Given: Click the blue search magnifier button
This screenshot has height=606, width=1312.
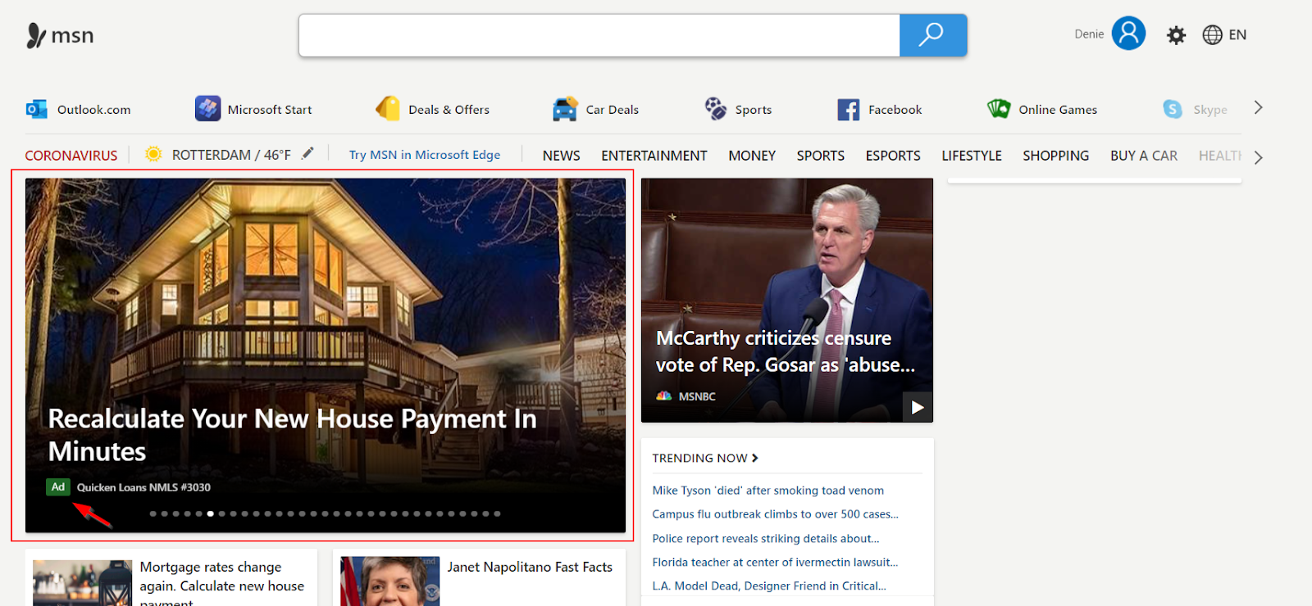Looking at the screenshot, I should click(932, 35).
